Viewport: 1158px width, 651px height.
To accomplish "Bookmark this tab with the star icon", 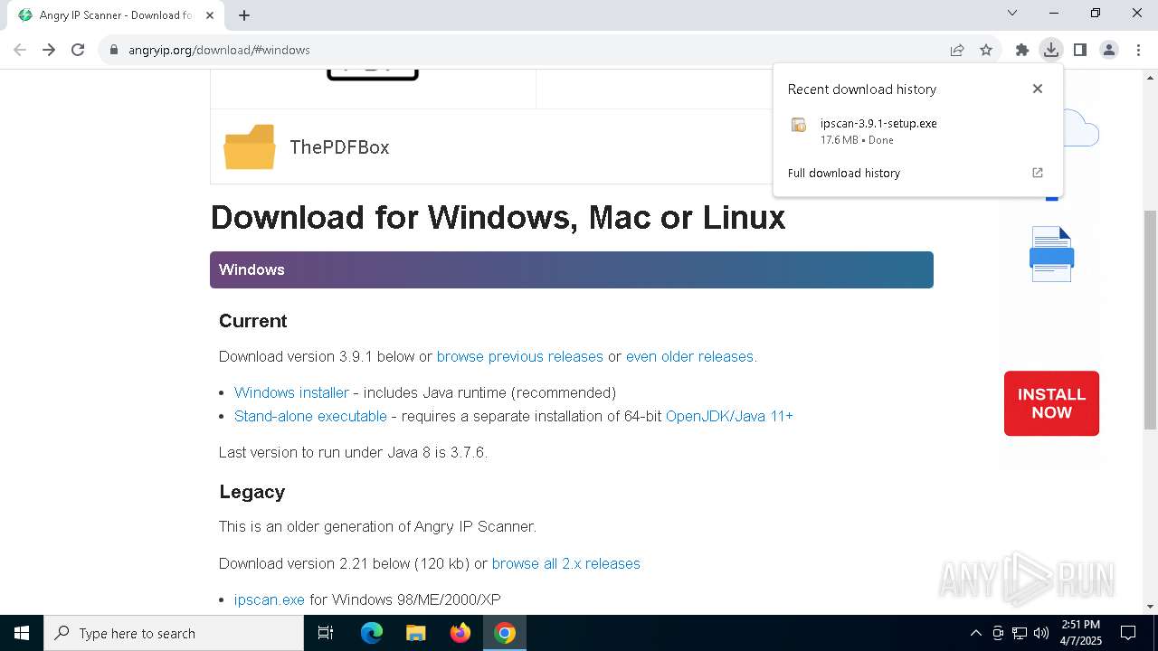I will pyautogui.click(x=986, y=50).
